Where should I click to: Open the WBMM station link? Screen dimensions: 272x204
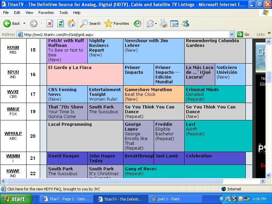click(x=13, y=156)
